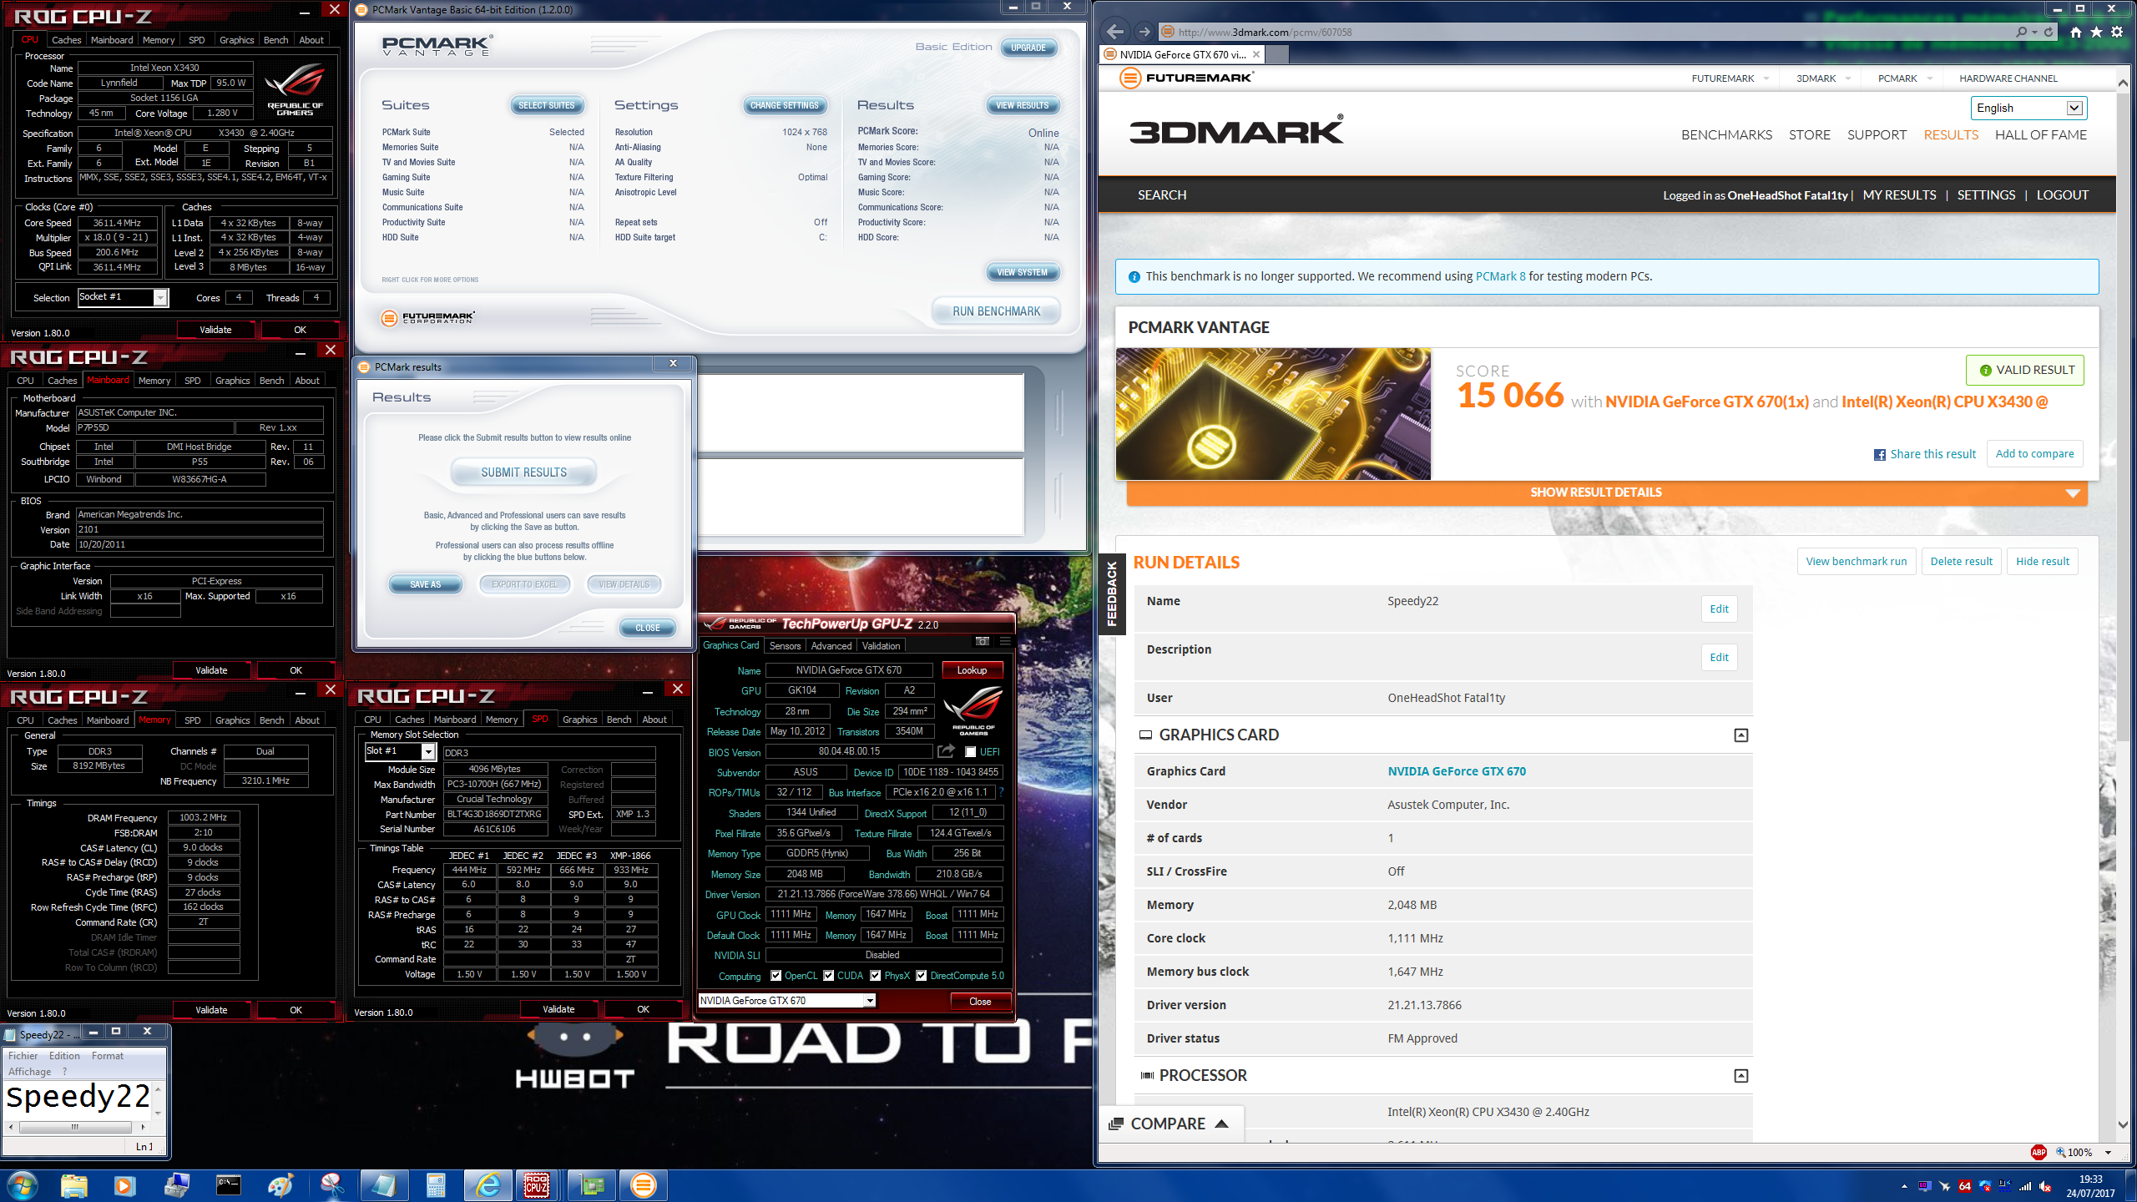Toggle the OpenCL checkbox
The width and height of the screenshot is (2137, 1202).
coord(776,975)
